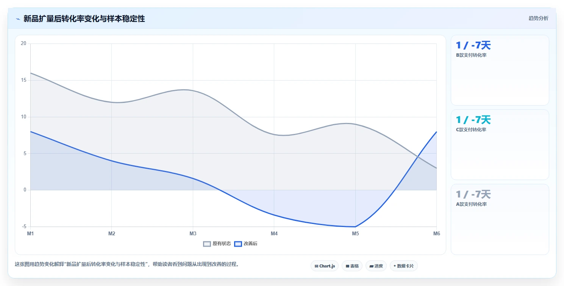Click the y-axis value 20
The height and width of the screenshot is (286, 564).
click(23, 44)
